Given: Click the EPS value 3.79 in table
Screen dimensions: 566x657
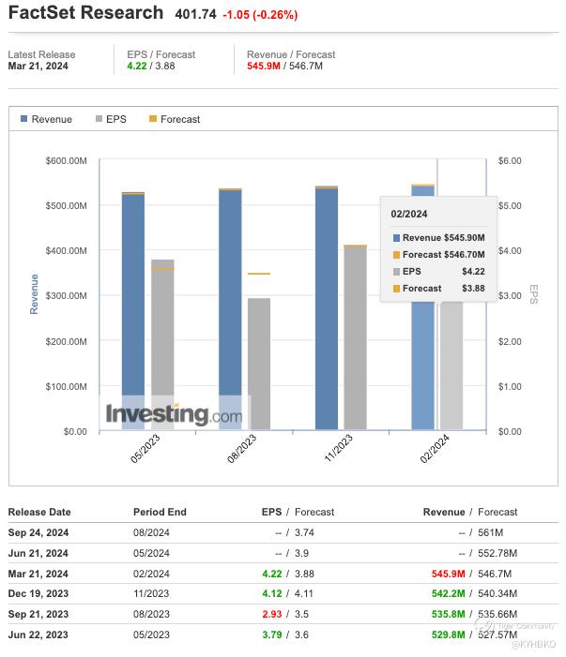Looking at the screenshot, I should [272, 635].
